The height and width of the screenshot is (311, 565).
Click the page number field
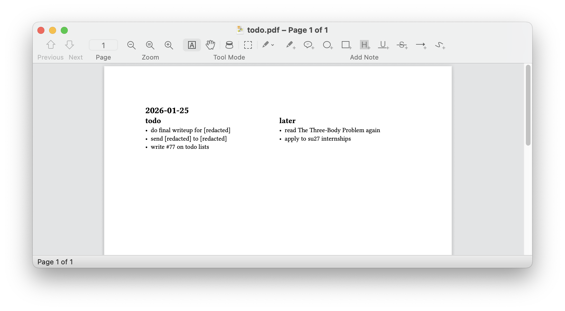point(103,45)
